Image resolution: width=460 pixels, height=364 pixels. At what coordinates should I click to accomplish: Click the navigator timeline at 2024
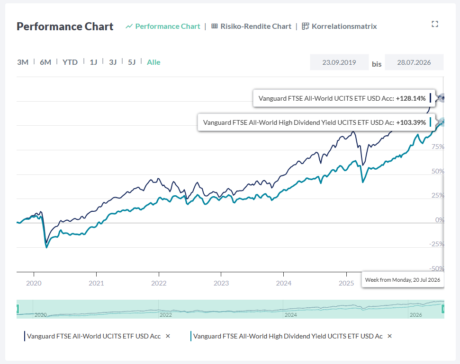291,315
